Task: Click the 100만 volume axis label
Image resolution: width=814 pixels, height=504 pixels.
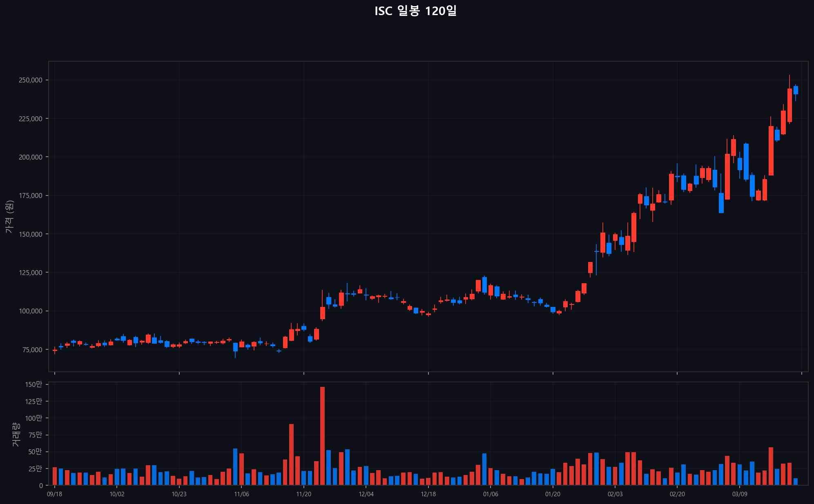Action: click(33, 418)
